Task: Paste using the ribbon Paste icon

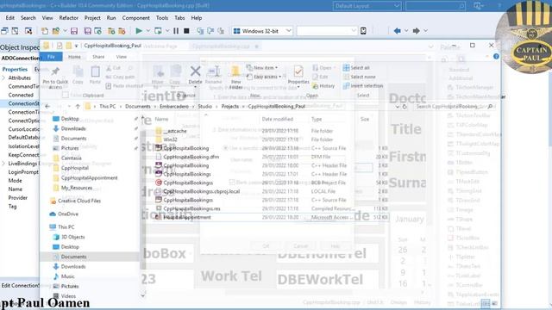Action: coord(95,76)
